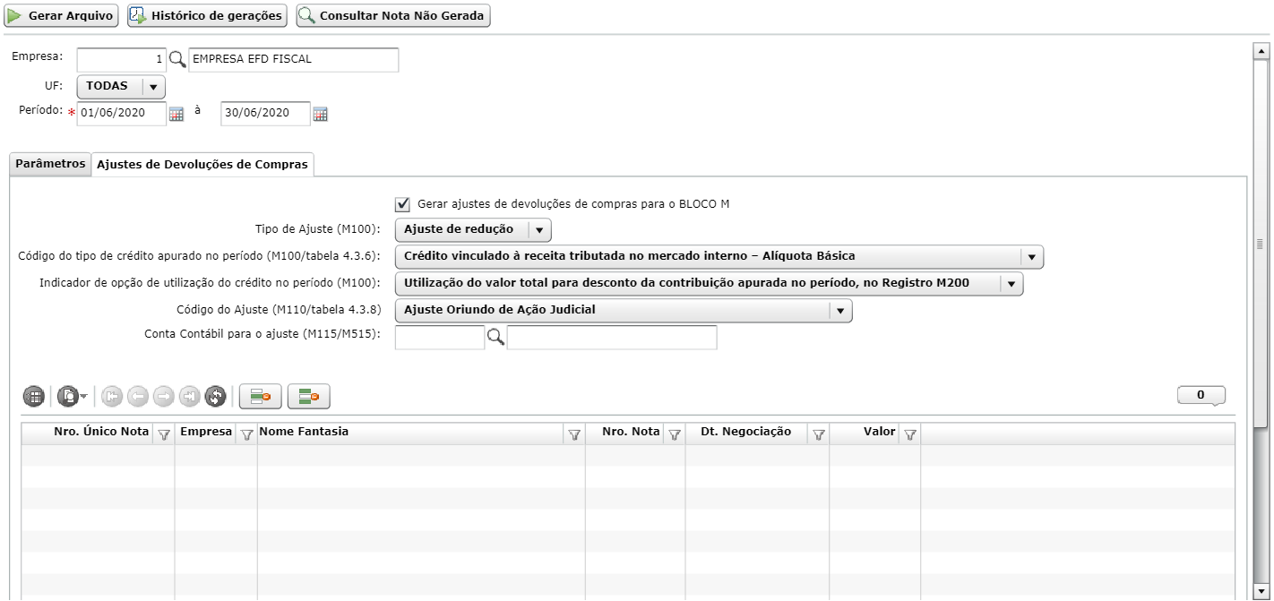This screenshot has height=601, width=1274.
Task: Open the Código do Ajuste (M110) dropdown
Action: (624, 310)
